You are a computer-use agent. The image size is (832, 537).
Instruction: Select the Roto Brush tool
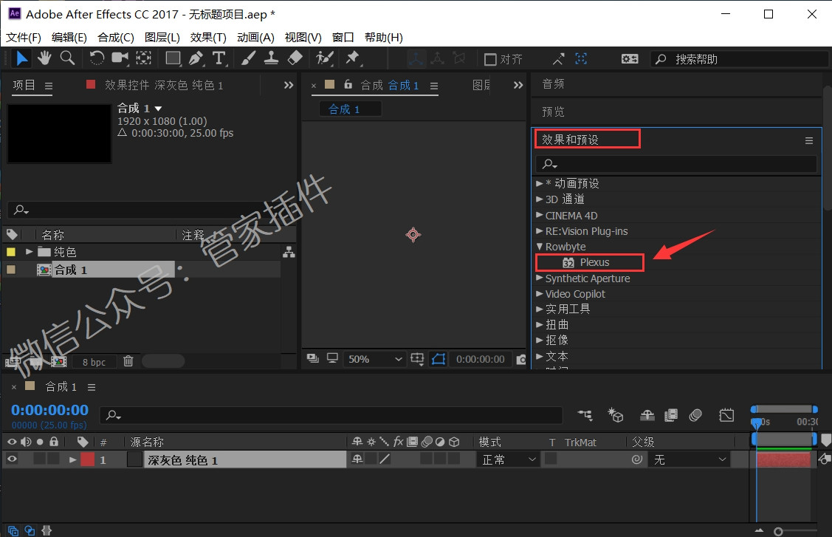click(x=325, y=58)
